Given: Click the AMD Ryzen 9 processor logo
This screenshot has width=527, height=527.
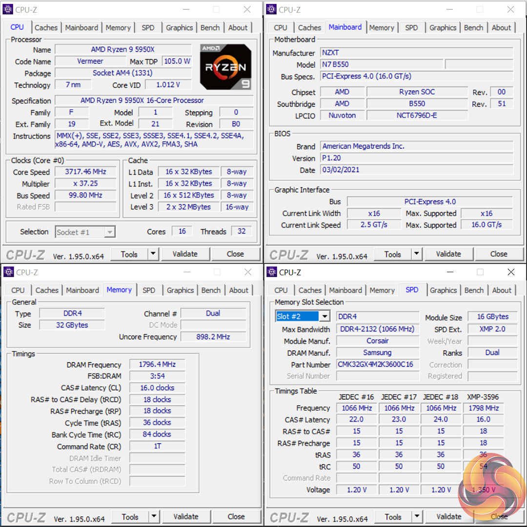Looking at the screenshot, I should click(x=225, y=67).
